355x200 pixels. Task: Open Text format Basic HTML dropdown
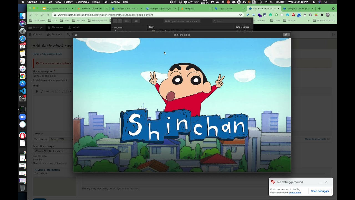61,139
